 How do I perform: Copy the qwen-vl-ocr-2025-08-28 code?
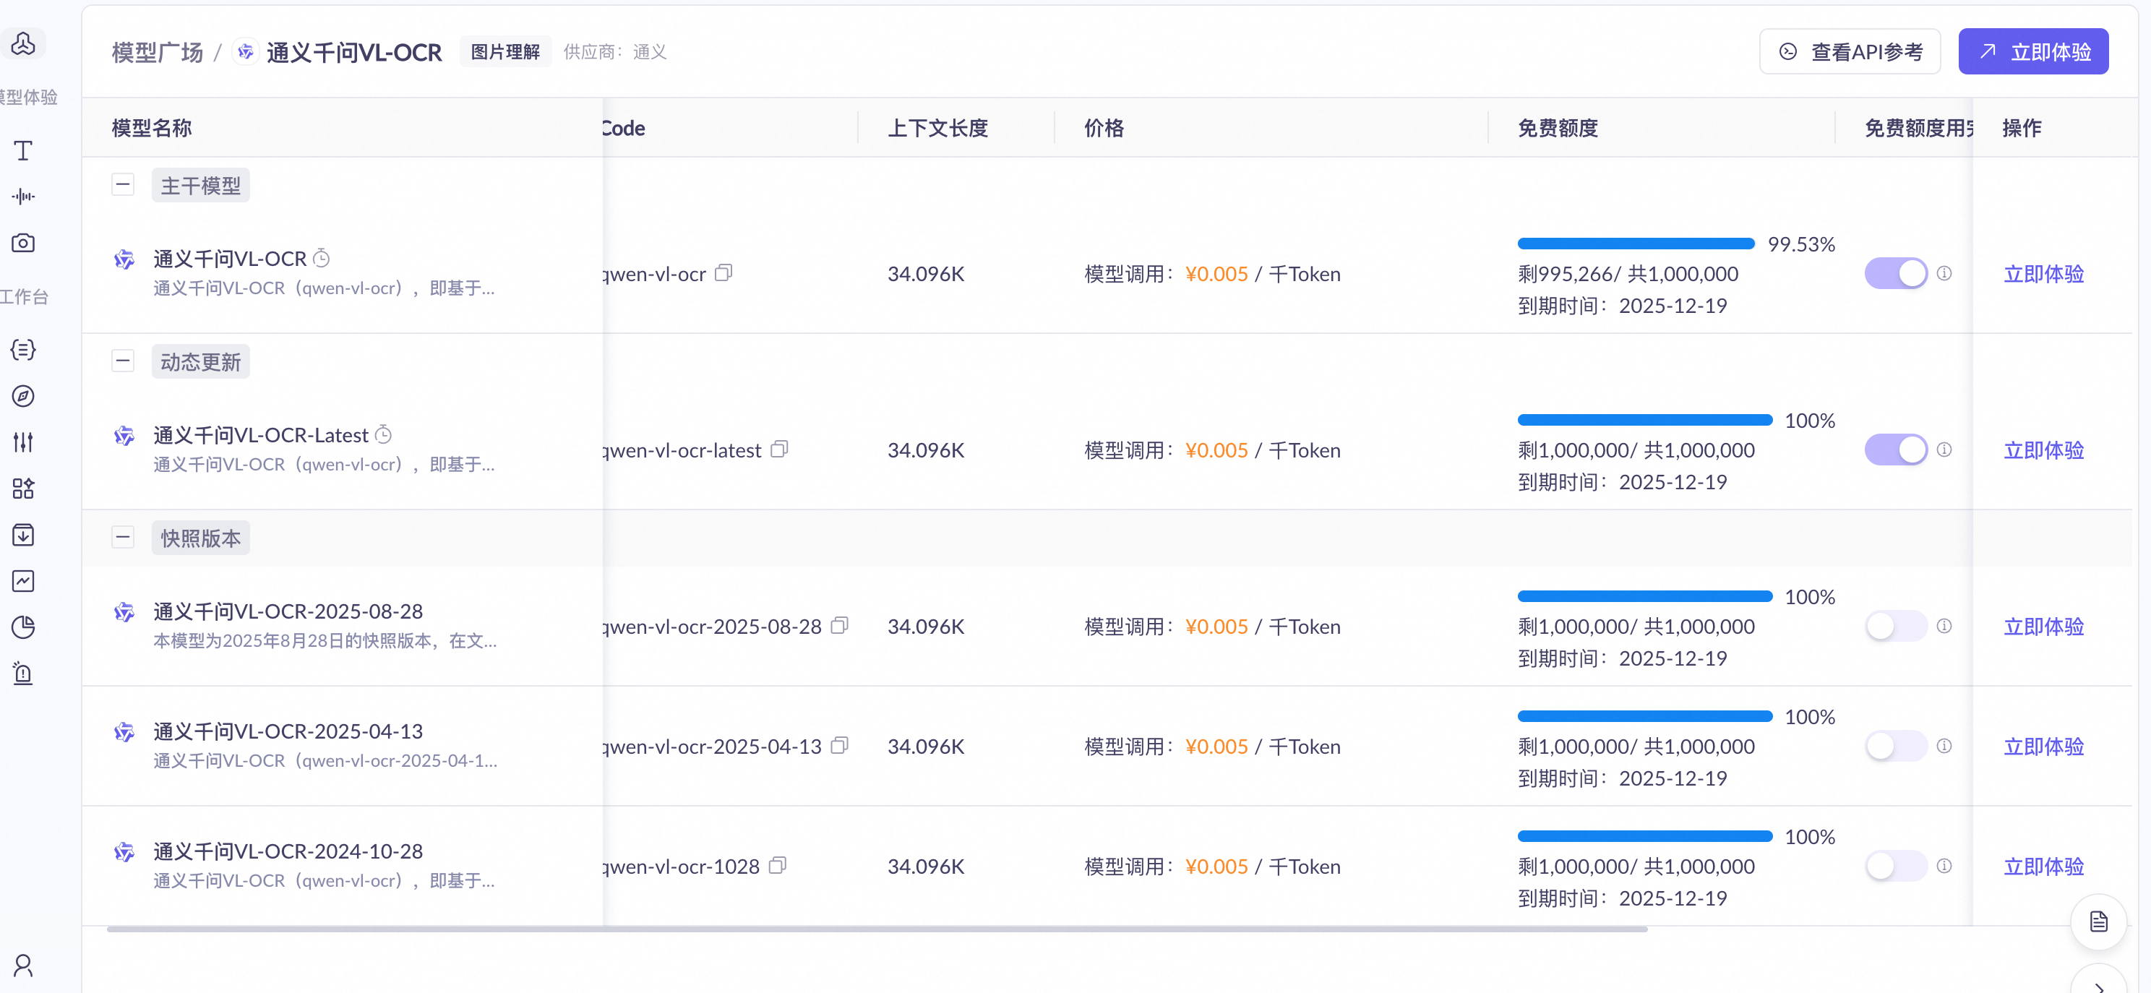coord(840,626)
